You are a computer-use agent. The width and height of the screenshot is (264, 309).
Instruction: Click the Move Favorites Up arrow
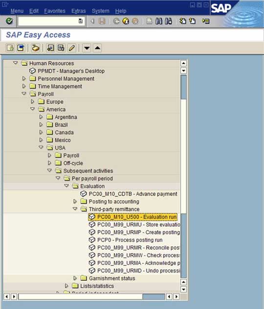point(97,48)
